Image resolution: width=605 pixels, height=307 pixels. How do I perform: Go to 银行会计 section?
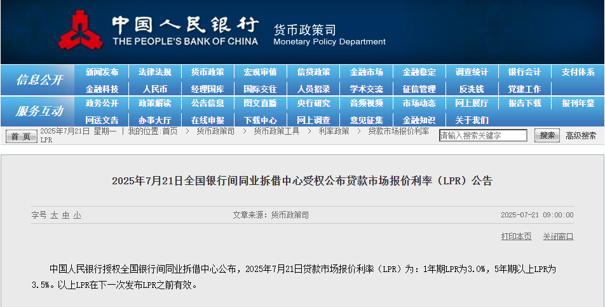tap(525, 72)
